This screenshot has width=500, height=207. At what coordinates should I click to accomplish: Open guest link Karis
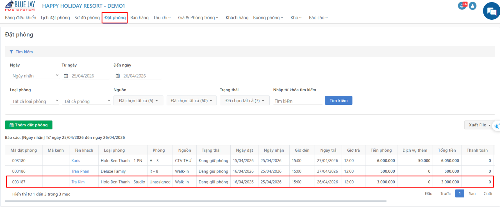tap(76, 161)
